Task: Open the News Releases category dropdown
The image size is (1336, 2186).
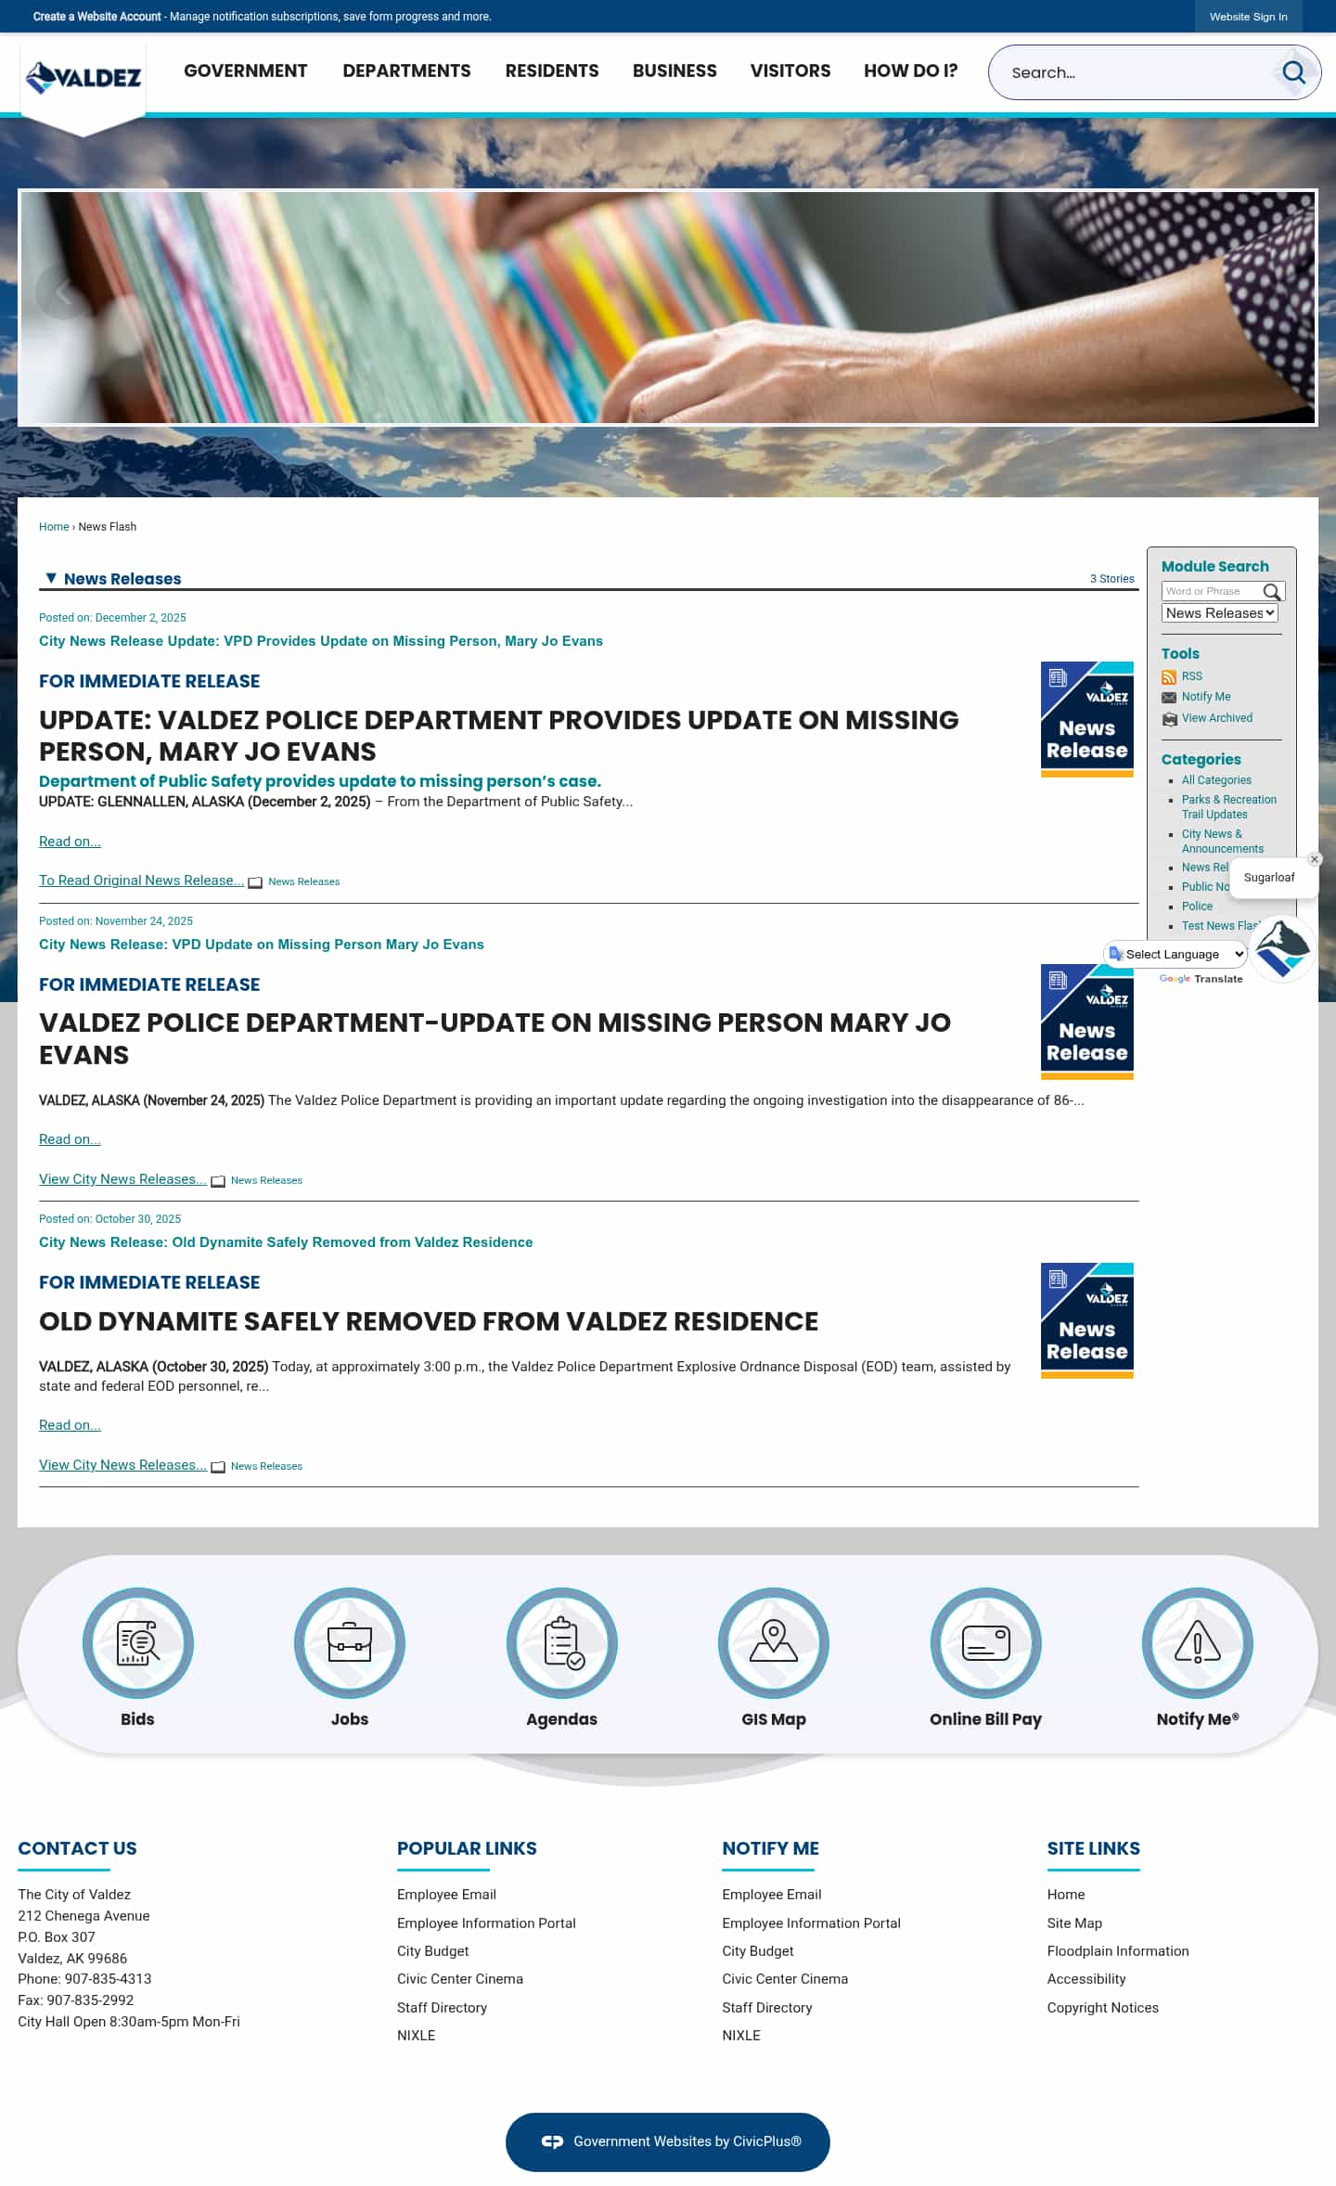Action: click(x=1219, y=613)
